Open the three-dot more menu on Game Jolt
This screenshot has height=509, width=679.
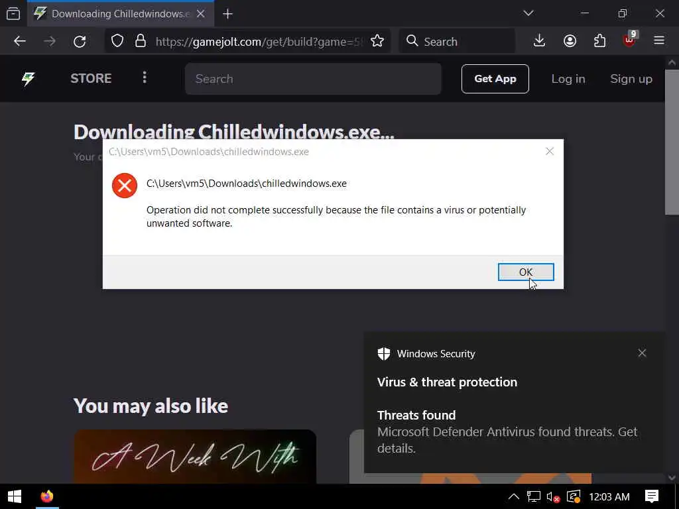145,78
